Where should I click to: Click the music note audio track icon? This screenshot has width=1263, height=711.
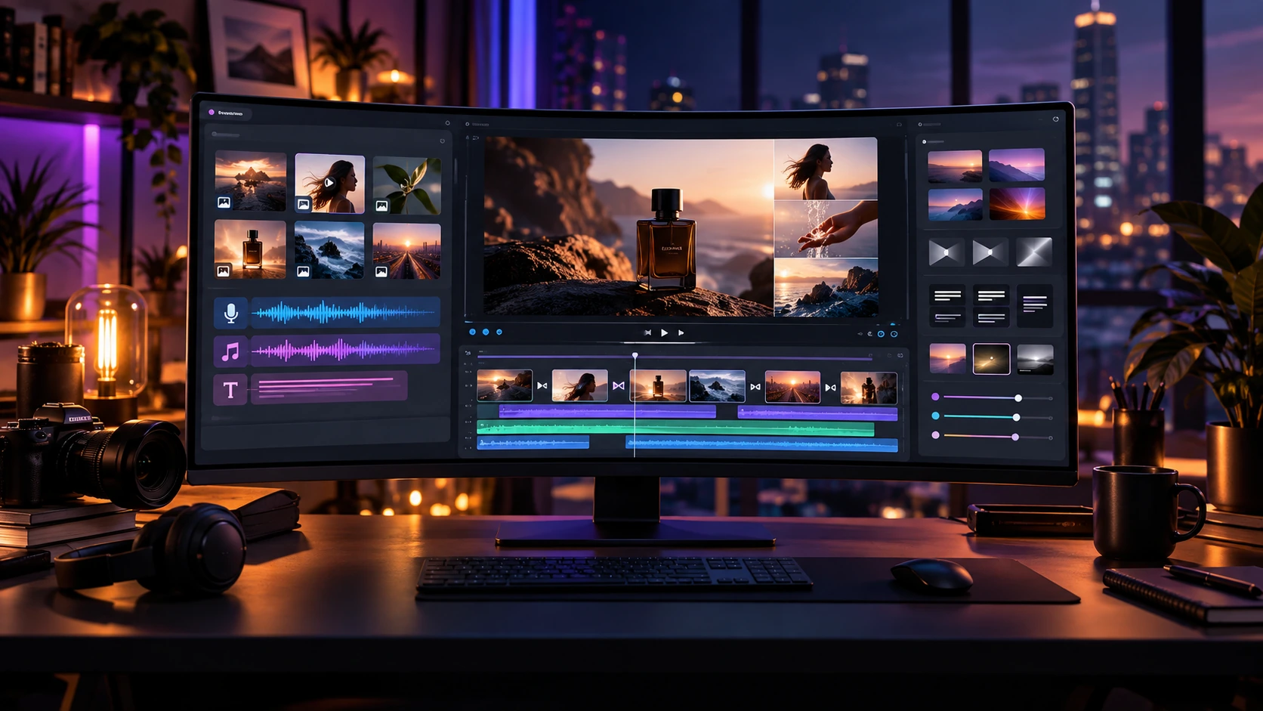coord(230,351)
